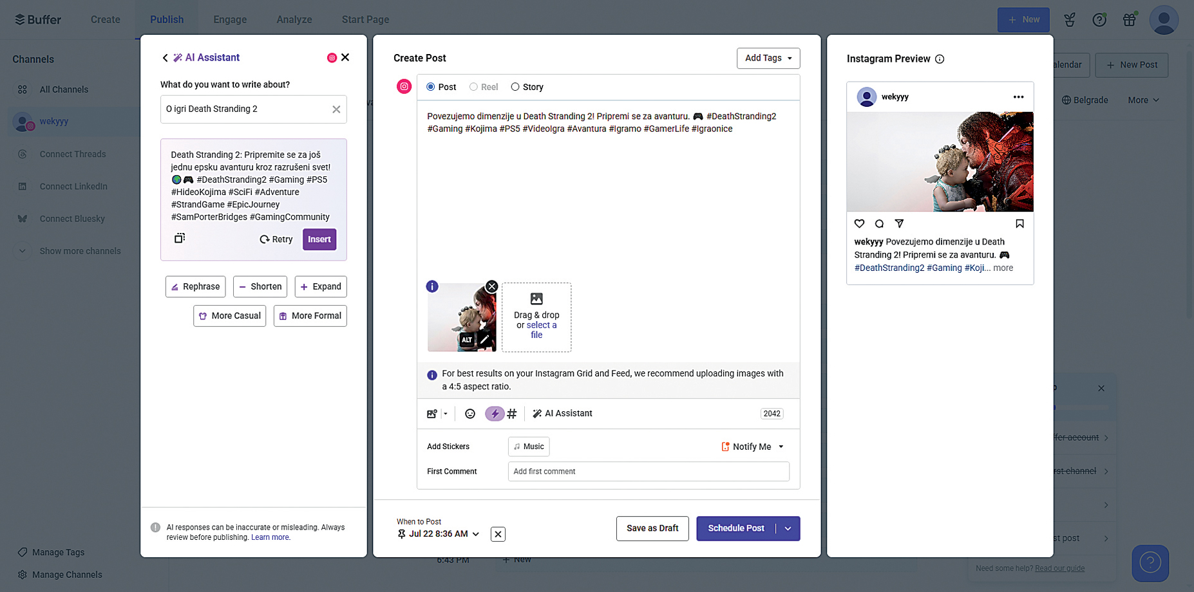Open the hashtag manager icon
1194x592 pixels.
point(512,414)
